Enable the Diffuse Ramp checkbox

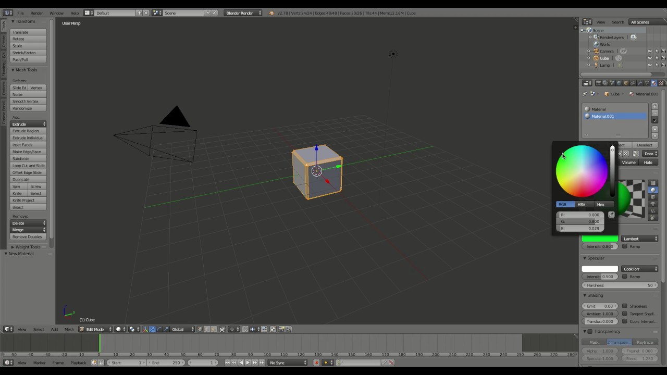[x=624, y=246]
